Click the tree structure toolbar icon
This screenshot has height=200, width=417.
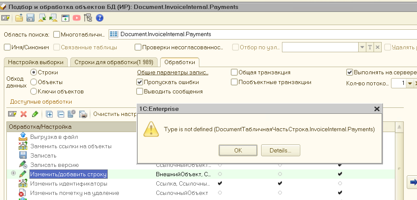pos(88,18)
